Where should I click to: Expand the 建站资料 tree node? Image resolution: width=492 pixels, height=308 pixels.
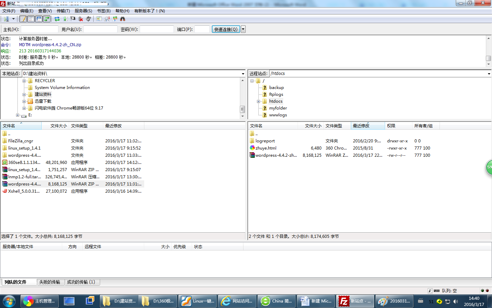point(24,94)
